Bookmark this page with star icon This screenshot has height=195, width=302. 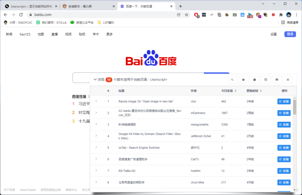point(187,15)
